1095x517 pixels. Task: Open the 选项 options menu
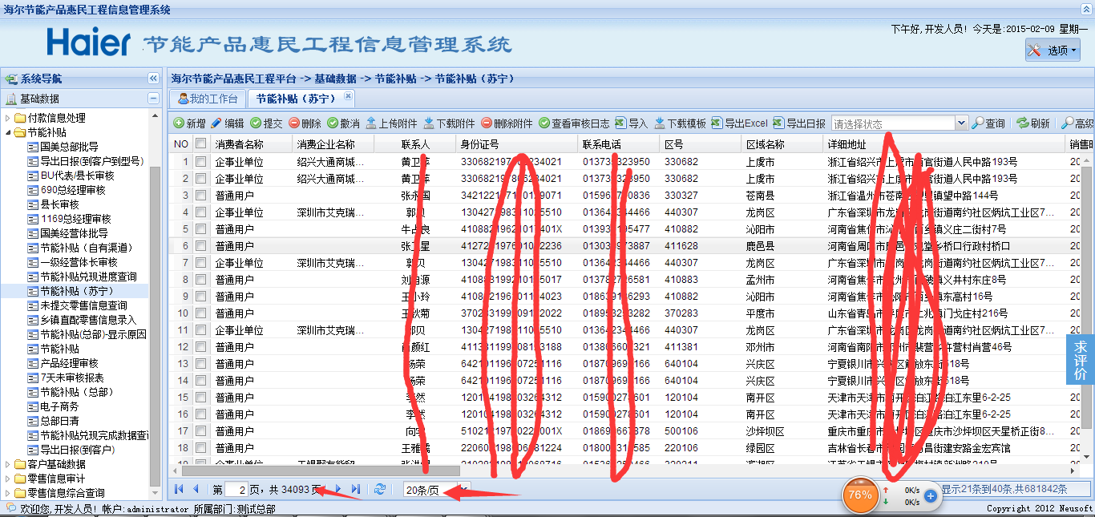click(1053, 50)
